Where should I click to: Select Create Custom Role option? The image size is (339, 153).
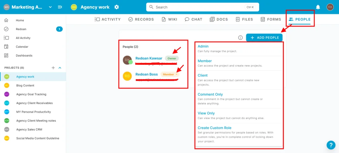pyautogui.click(x=215, y=128)
